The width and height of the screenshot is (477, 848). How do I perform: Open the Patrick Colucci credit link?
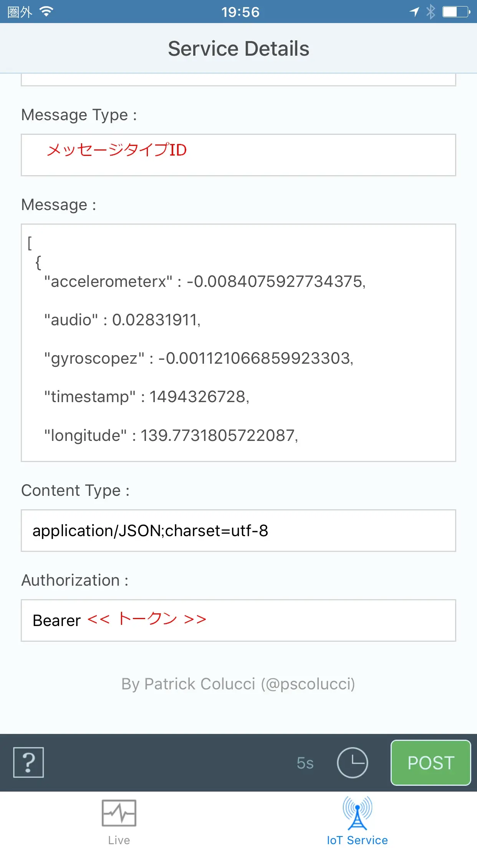coord(238,684)
